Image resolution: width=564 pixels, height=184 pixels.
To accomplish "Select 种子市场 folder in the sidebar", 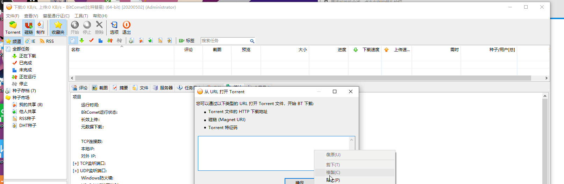I will [x=21, y=98].
